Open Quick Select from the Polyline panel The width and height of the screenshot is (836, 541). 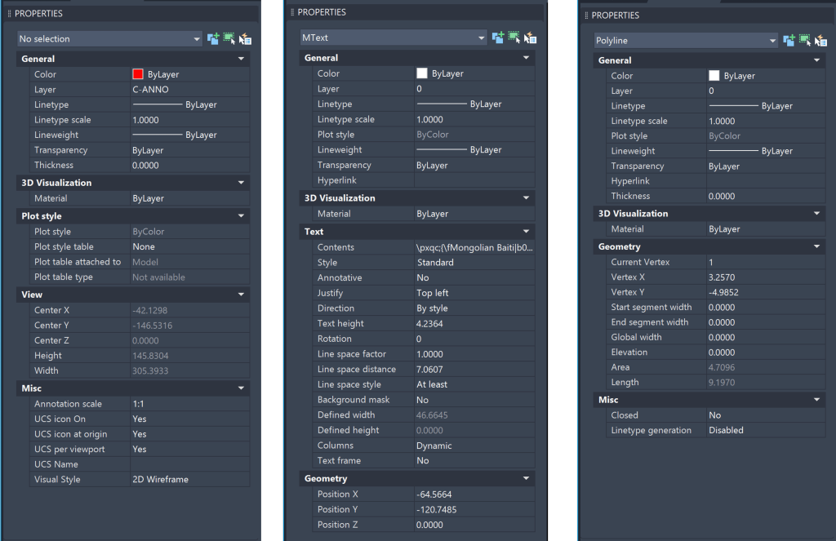tap(822, 39)
